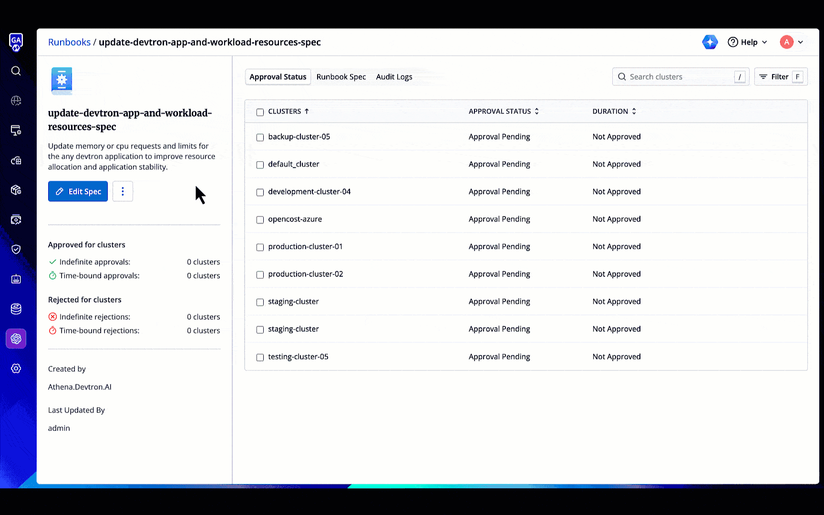
Task: Check the backup-cluster-05 checkbox
Action: pos(260,137)
